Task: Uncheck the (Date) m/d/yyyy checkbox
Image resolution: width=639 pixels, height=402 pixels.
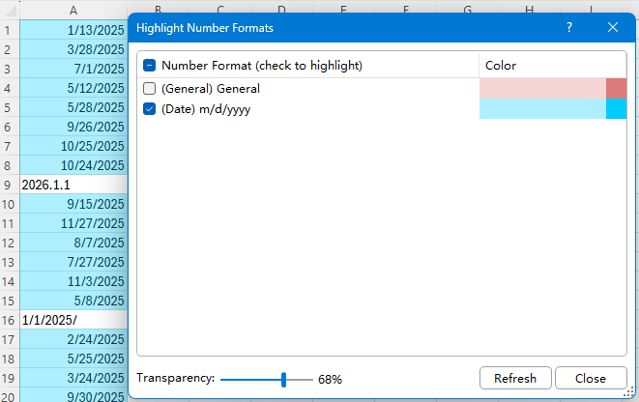Action: (x=150, y=109)
